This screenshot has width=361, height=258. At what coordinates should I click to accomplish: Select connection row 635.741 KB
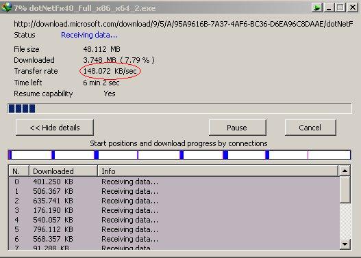pos(174,201)
